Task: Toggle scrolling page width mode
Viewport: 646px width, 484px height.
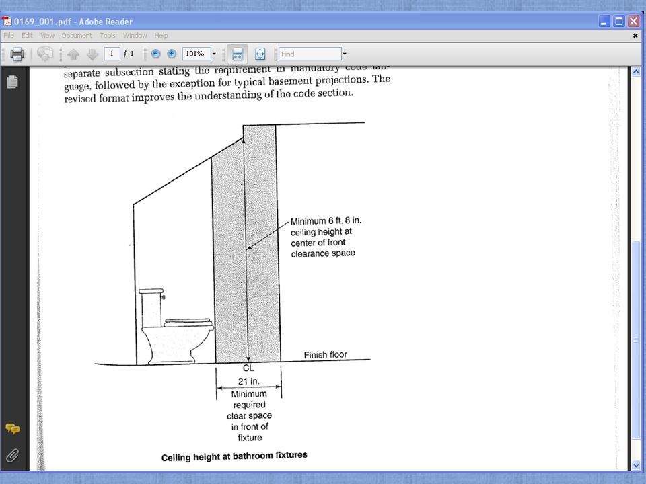Action: click(238, 54)
